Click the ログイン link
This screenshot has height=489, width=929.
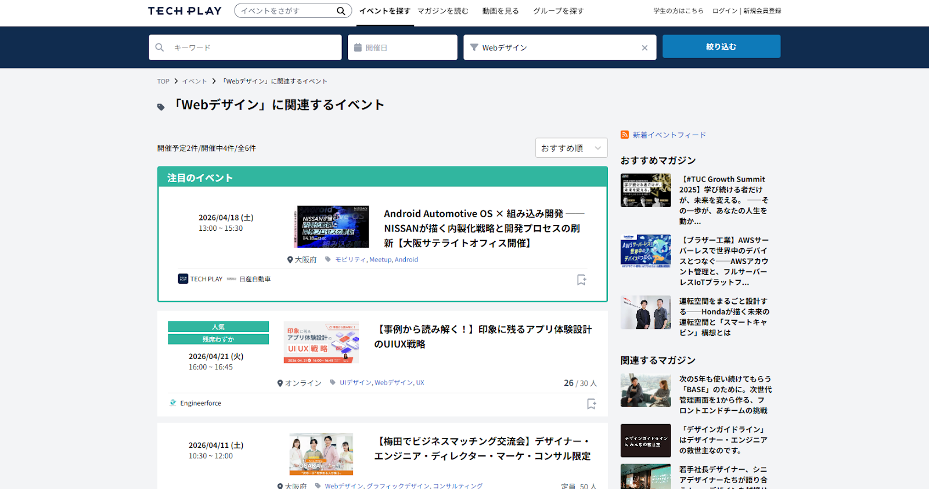(x=725, y=11)
